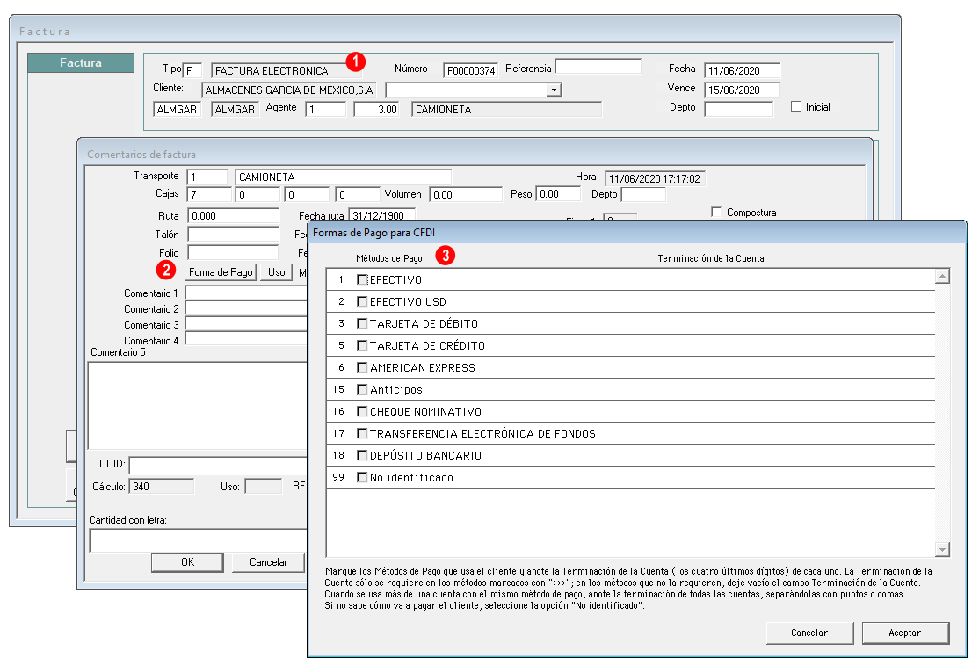Click the Referencia input field
979x666 pixels.
click(598, 66)
